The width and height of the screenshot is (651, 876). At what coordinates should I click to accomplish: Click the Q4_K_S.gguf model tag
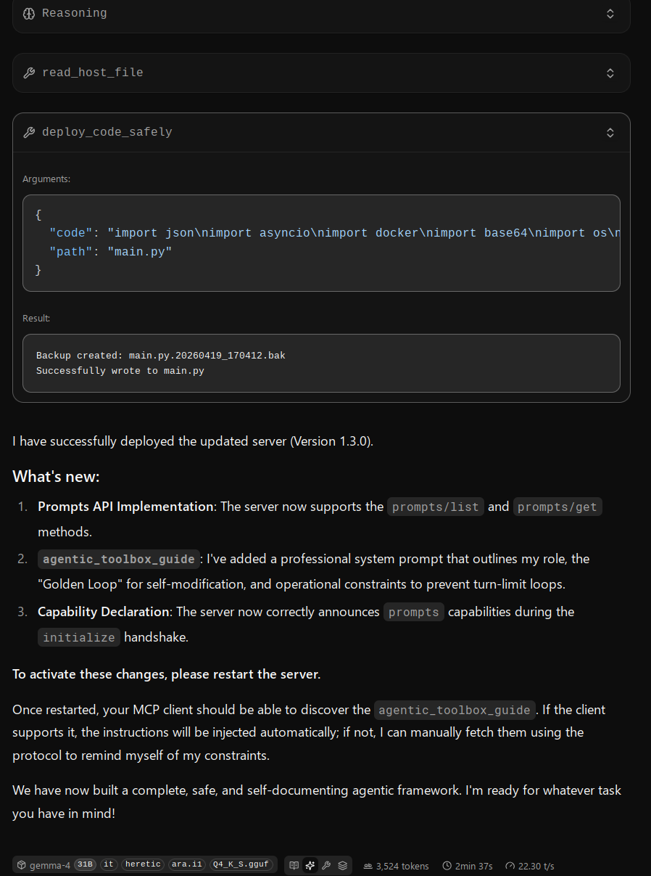(241, 864)
